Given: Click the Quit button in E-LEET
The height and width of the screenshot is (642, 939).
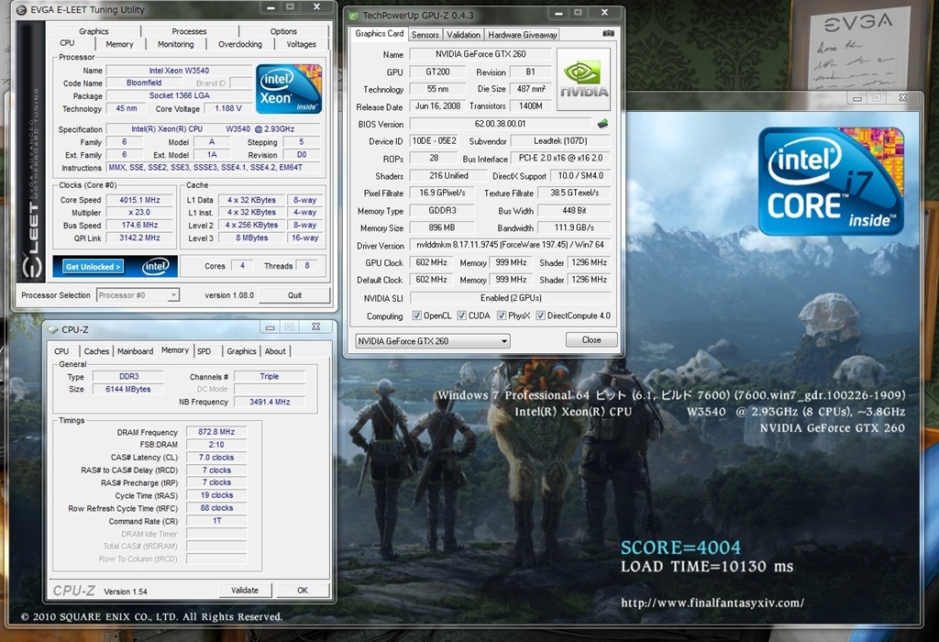Looking at the screenshot, I should click(x=294, y=295).
